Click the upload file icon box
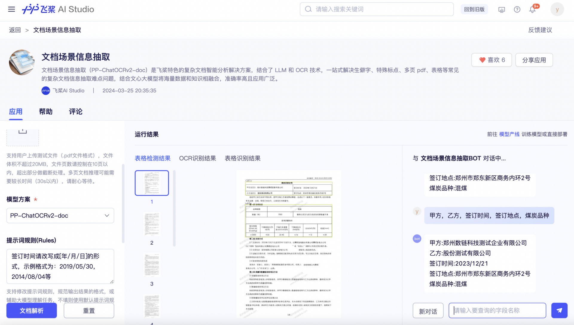 (23, 137)
